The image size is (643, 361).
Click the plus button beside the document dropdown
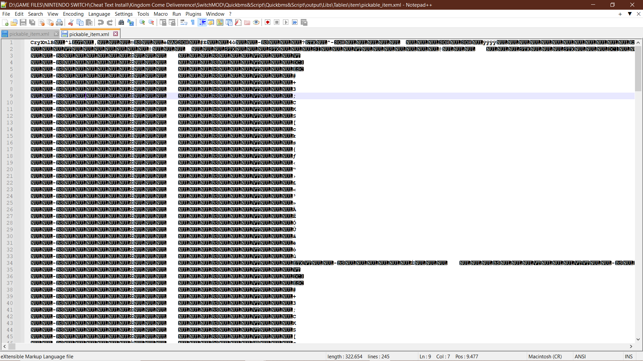coord(620,14)
